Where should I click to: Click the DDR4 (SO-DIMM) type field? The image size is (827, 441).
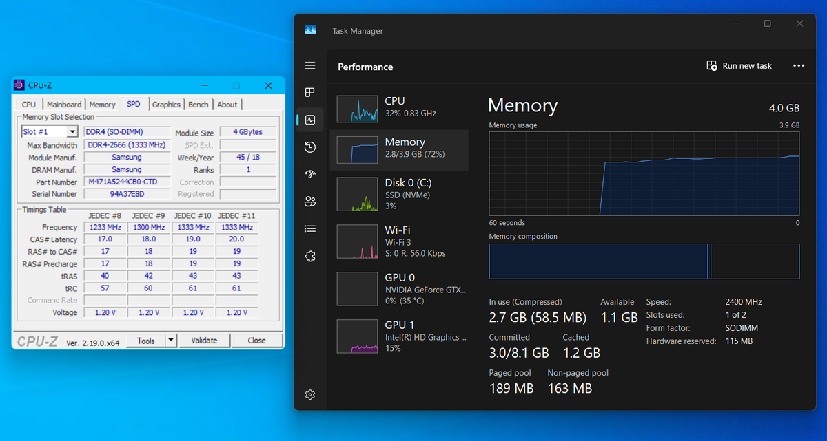tap(127, 132)
